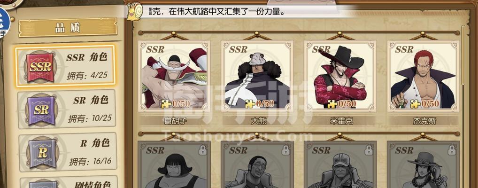Click the lock icon on the cowboy hat character
The height and width of the screenshot is (188, 478).
point(452,150)
